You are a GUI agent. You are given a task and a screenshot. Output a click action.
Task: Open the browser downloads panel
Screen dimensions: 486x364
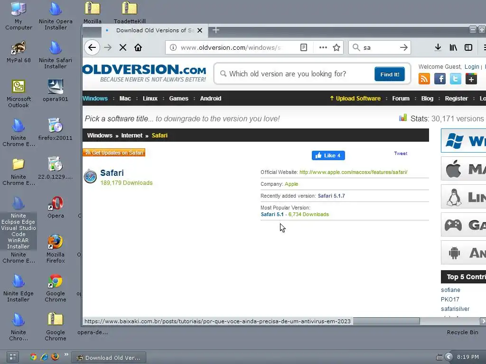[x=438, y=47]
